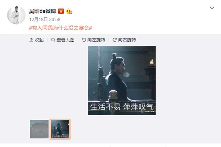Click the clockwise rotate-right arrow icon
Image resolution: width=221 pixels, height=147 pixels.
[x=115, y=40]
